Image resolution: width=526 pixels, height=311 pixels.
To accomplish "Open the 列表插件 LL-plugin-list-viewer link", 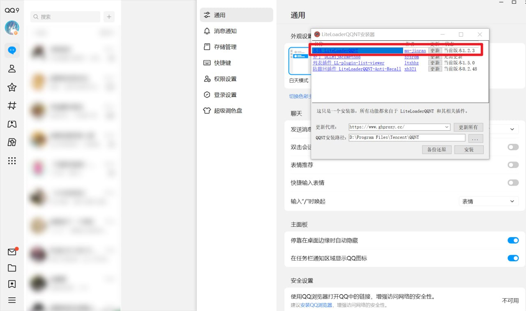I will coord(348,63).
